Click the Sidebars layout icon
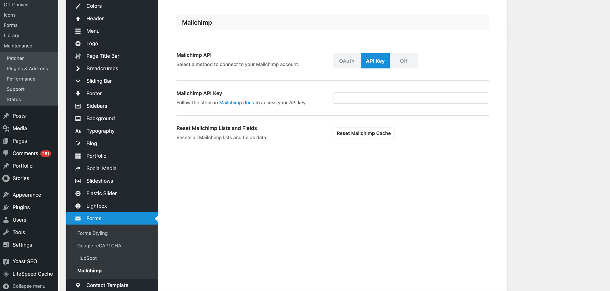610x291 pixels. coord(78,106)
